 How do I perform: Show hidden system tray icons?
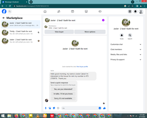[128, 116]
